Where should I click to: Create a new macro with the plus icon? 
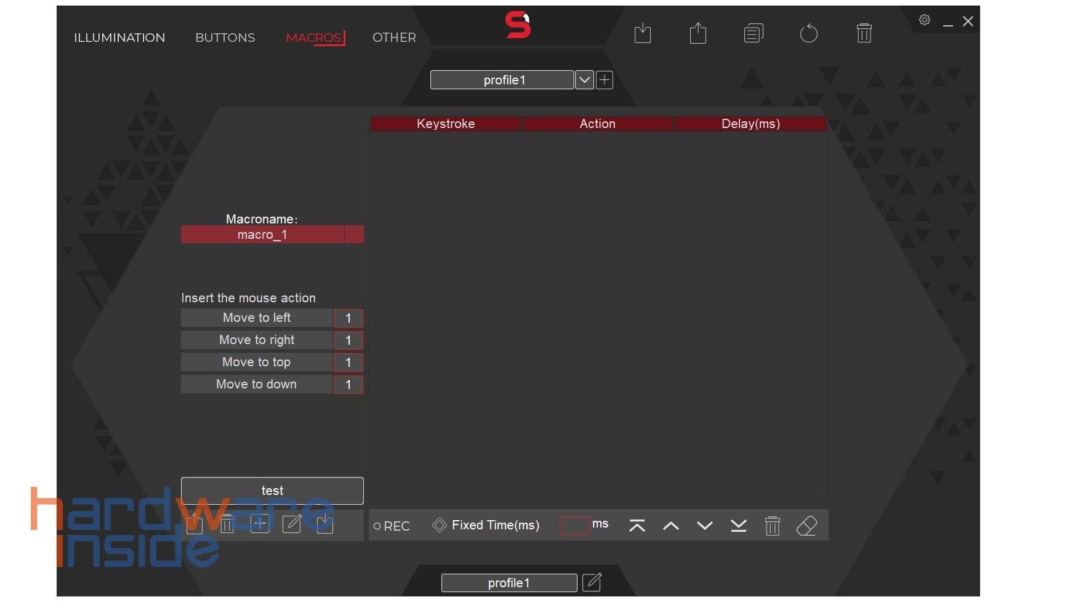pyautogui.click(x=259, y=524)
